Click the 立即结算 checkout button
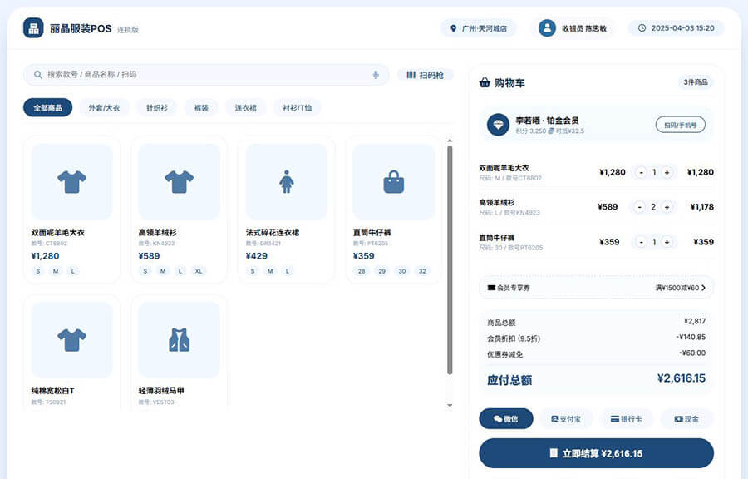This screenshot has width=748, height=479. pos(596,453)
